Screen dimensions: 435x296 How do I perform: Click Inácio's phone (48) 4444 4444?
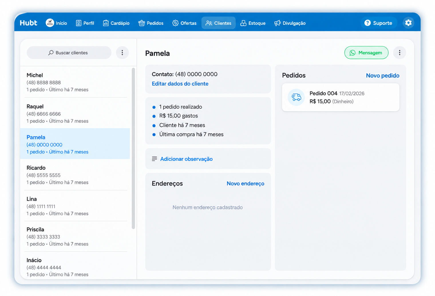pyautogui.click(x=44, y=268)
